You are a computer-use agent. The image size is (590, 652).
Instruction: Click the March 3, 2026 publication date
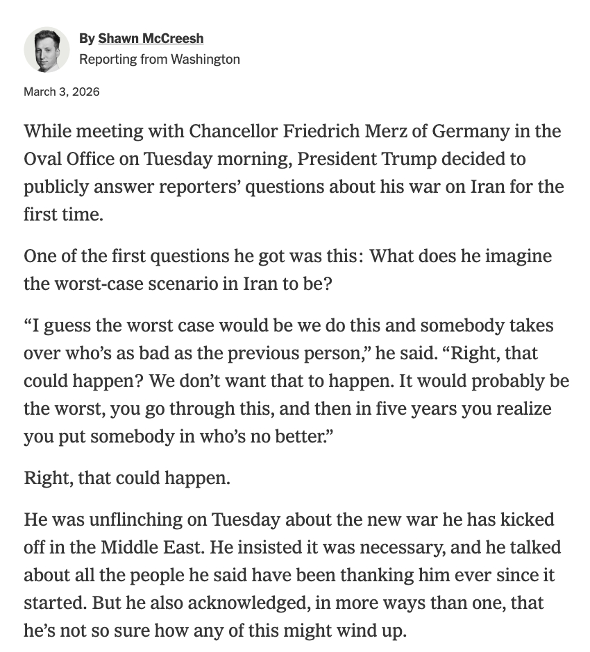click(x=62, y=92)
